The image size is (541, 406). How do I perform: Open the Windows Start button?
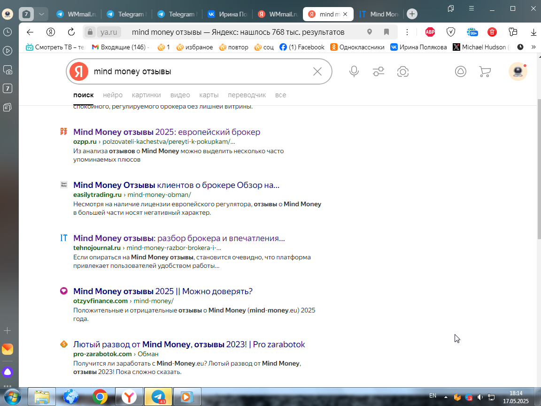(12, 397)
